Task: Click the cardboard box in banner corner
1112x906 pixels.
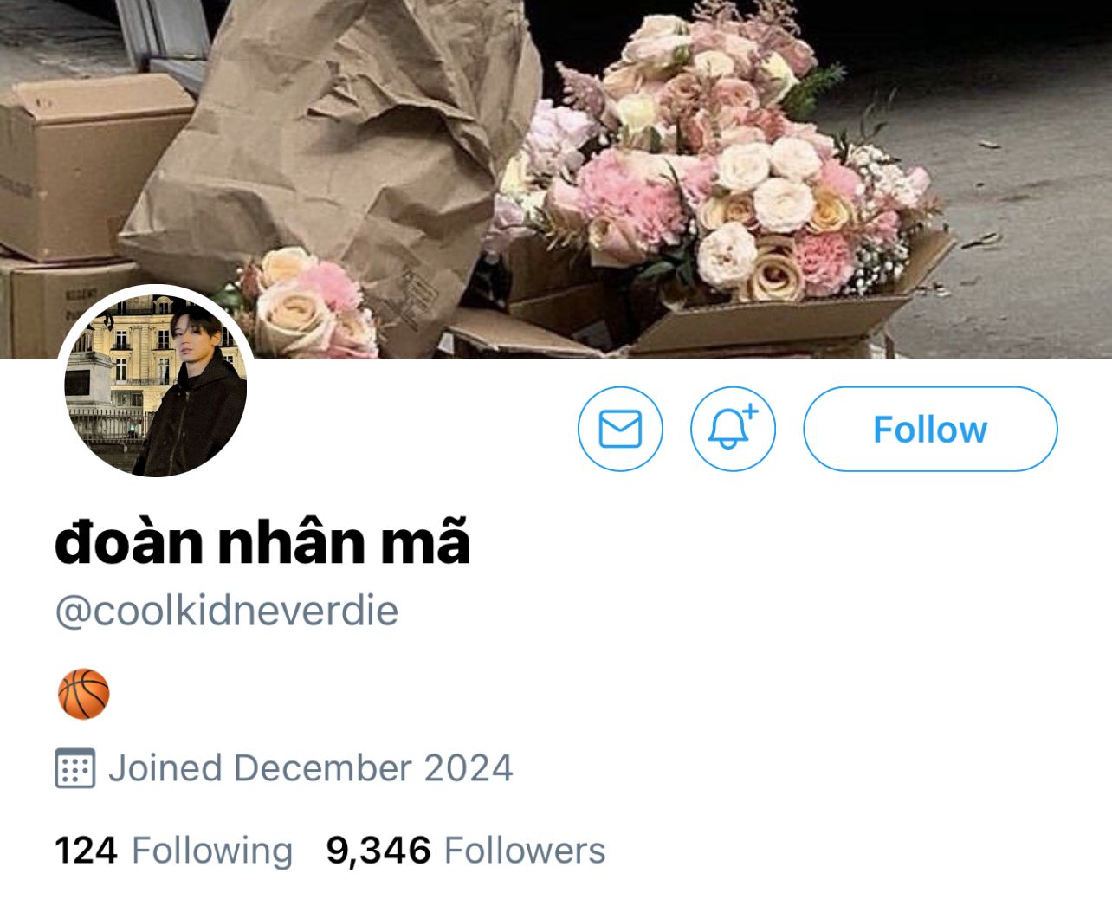Action: (x=87, y=165)
